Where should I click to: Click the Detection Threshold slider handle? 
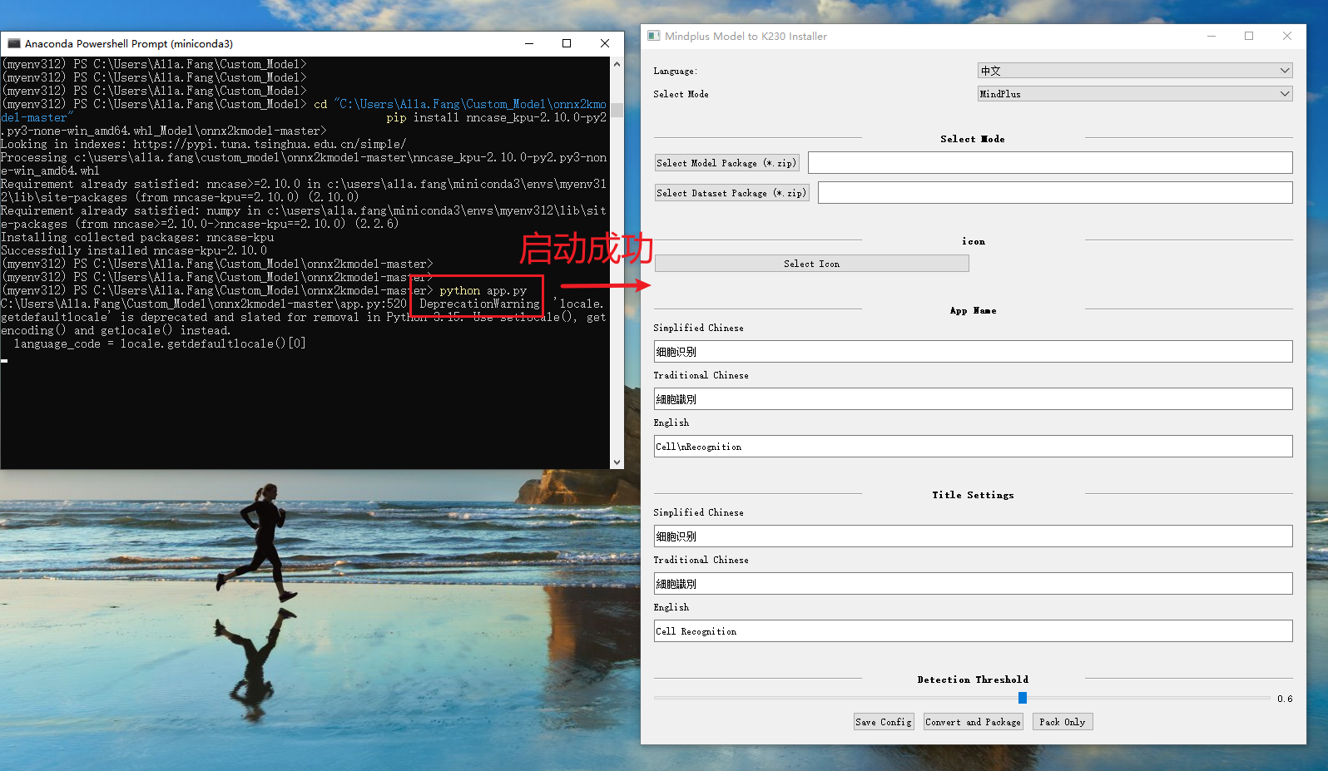tap(1023, 698)
